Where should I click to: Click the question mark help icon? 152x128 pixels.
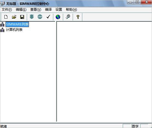(78, 17)
